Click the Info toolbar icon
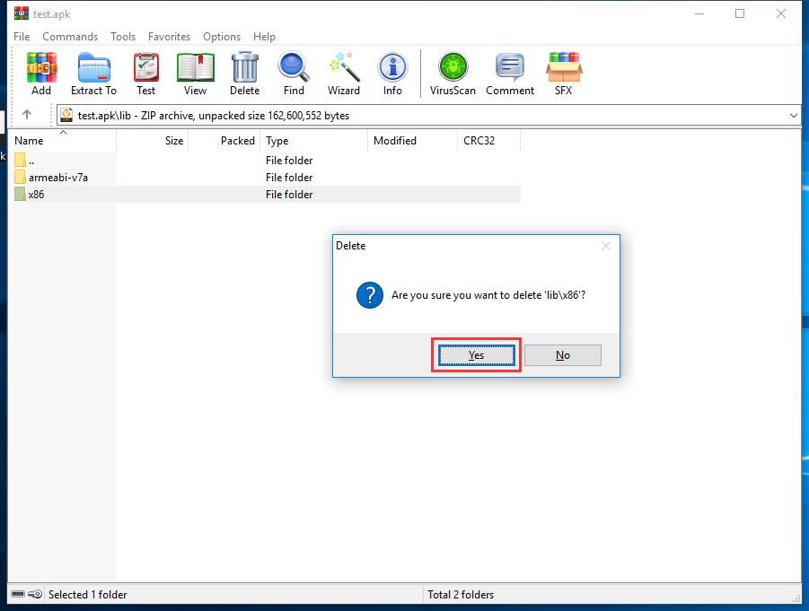 (392, 67)
